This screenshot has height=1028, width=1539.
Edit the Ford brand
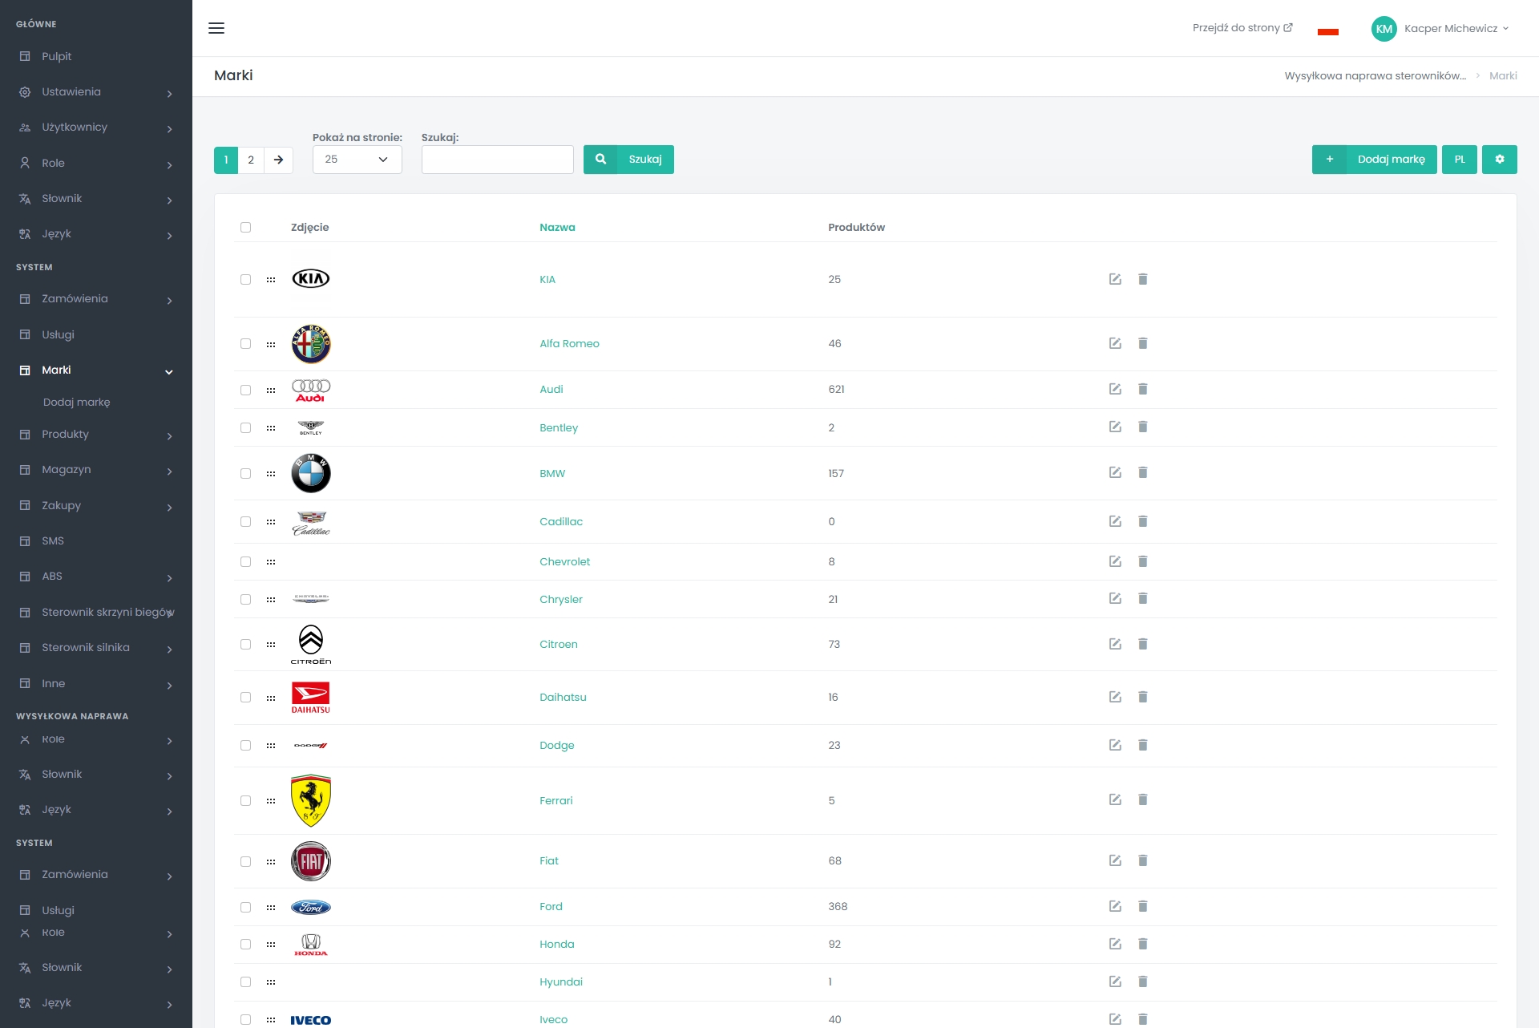click(1115, 906)
